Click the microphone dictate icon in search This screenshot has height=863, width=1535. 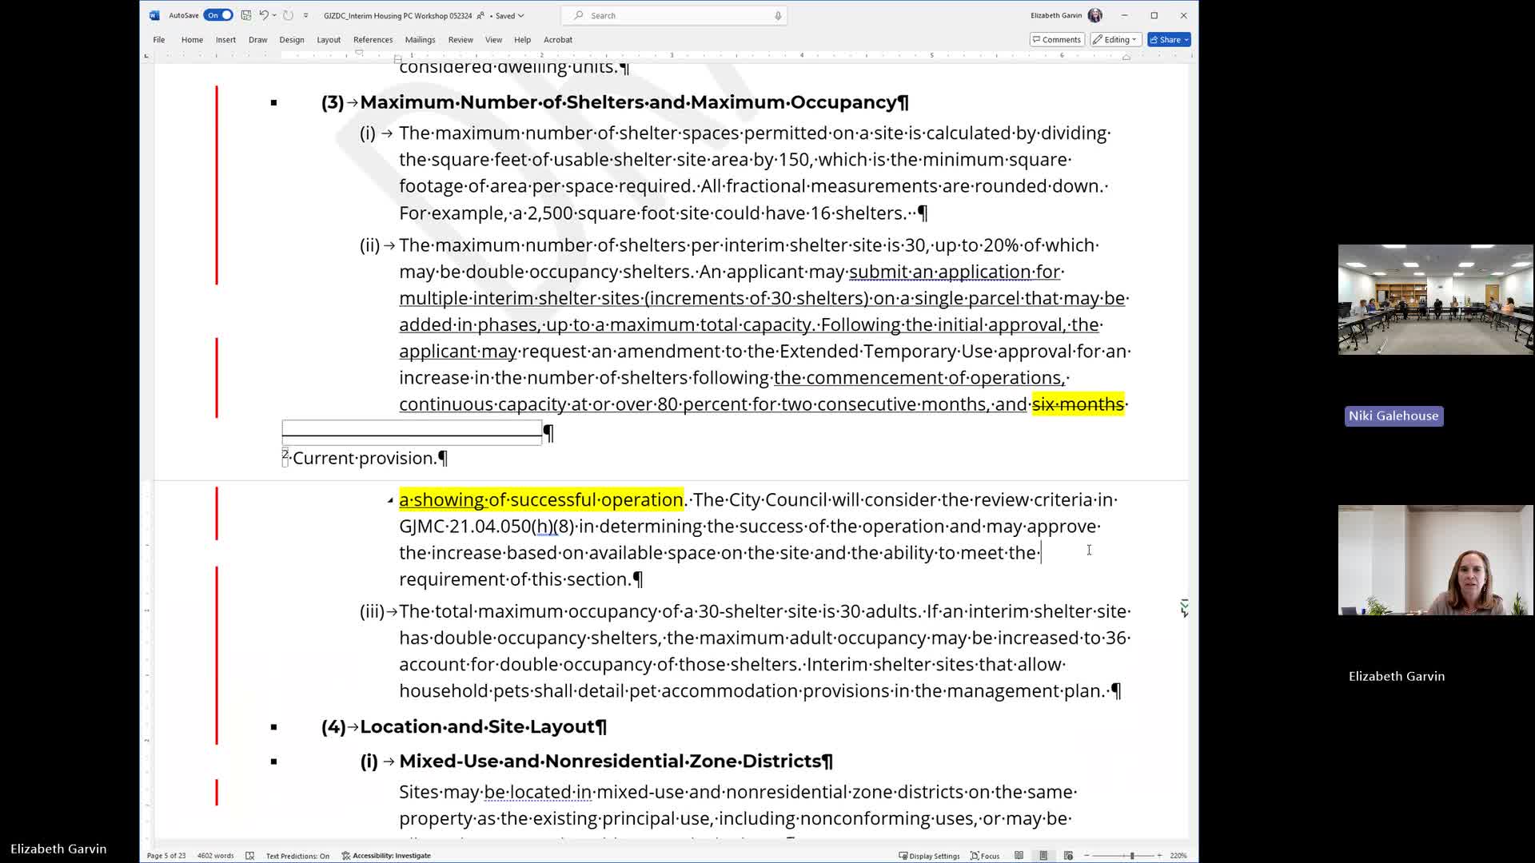778,15
